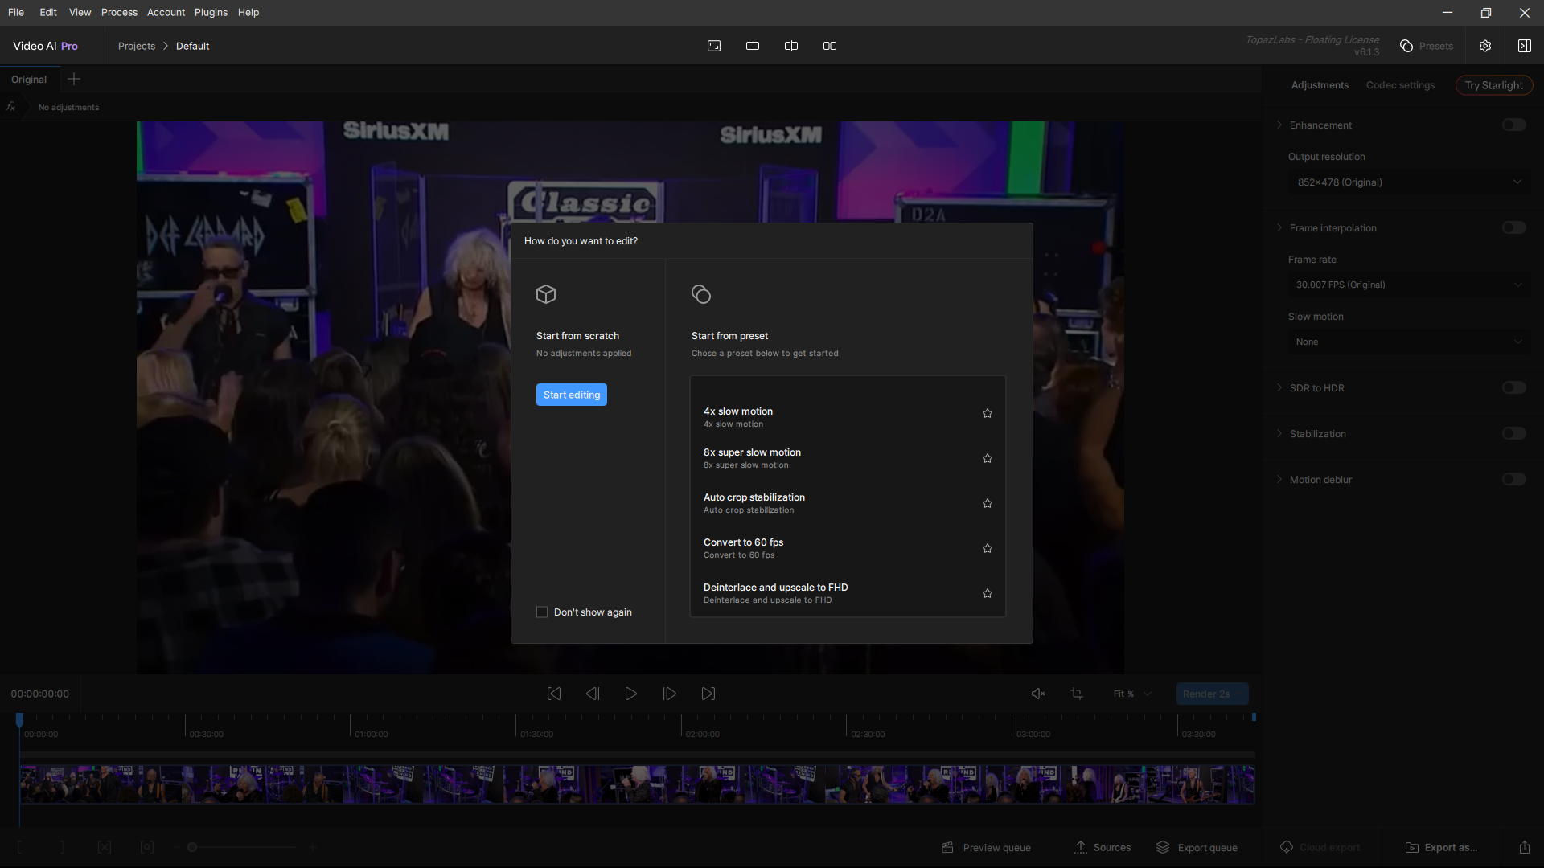Image resolution: width=1544 pixels, height=868 pixels.
Task: Step back one frame
Action: [593, 694]
